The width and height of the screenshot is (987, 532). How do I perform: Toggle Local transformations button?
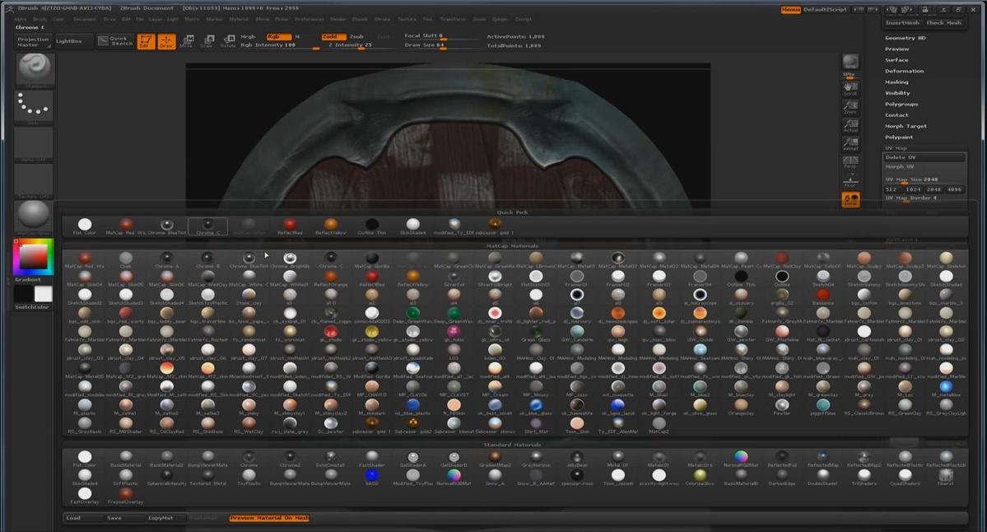pos(850,199)
